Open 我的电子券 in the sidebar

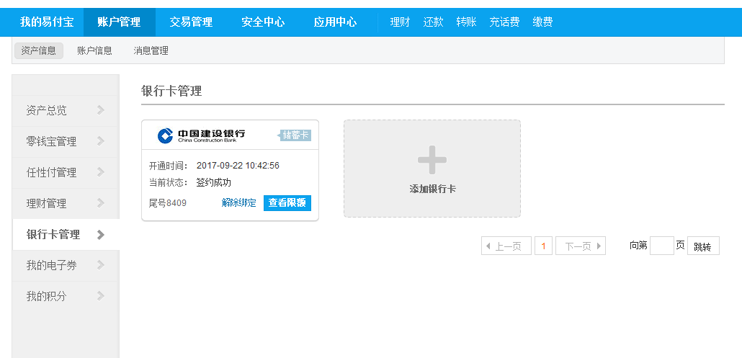click(x=66, y=265)
